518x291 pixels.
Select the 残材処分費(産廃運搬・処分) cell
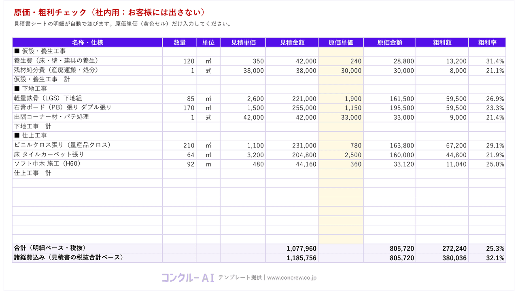coord(87,70)
